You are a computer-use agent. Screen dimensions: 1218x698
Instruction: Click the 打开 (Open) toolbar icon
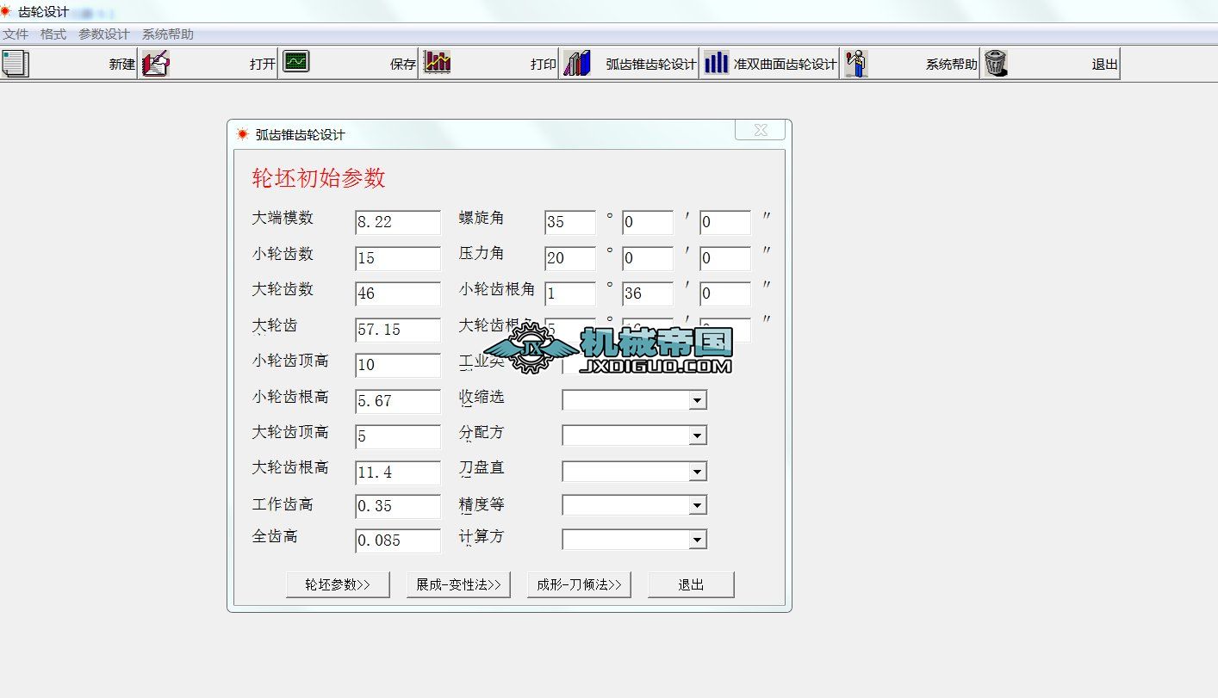155,63
